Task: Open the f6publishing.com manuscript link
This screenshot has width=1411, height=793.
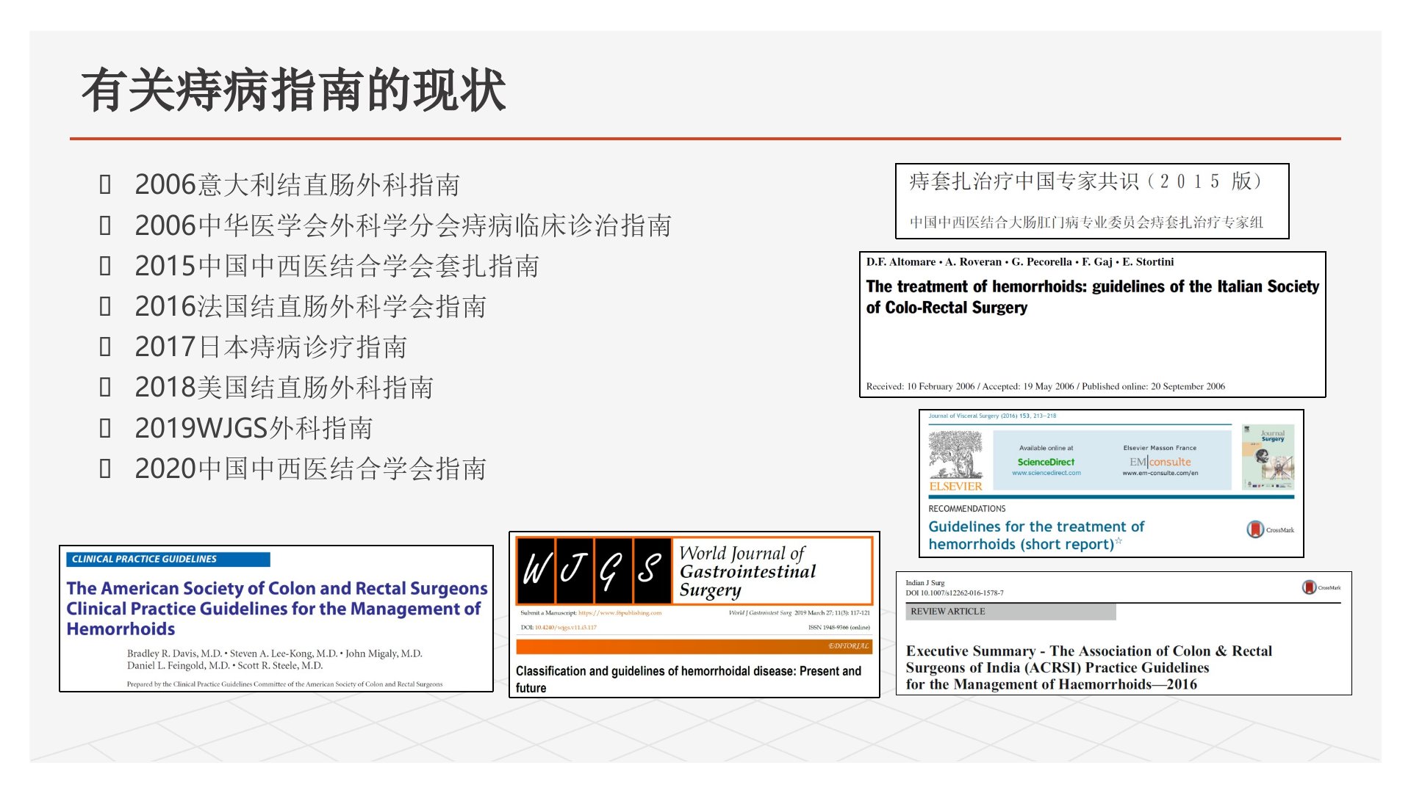Action: click(620, 613)
